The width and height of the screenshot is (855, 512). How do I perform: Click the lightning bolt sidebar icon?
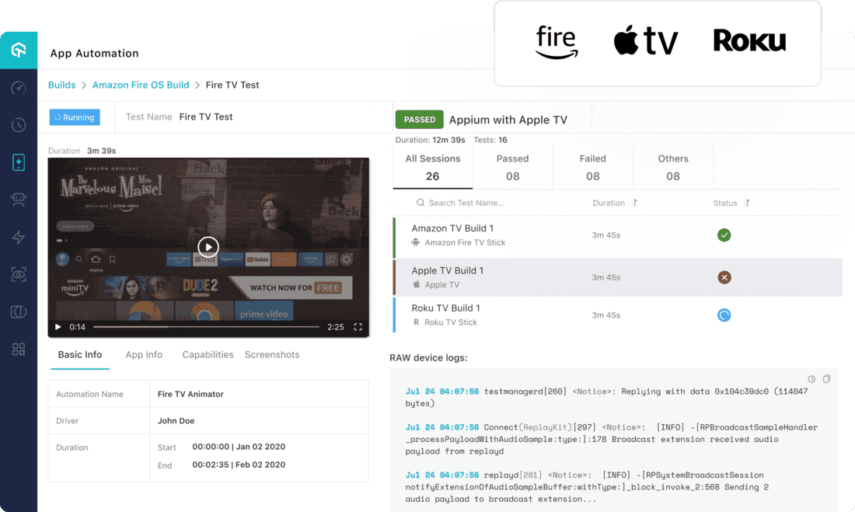point(19,237)
